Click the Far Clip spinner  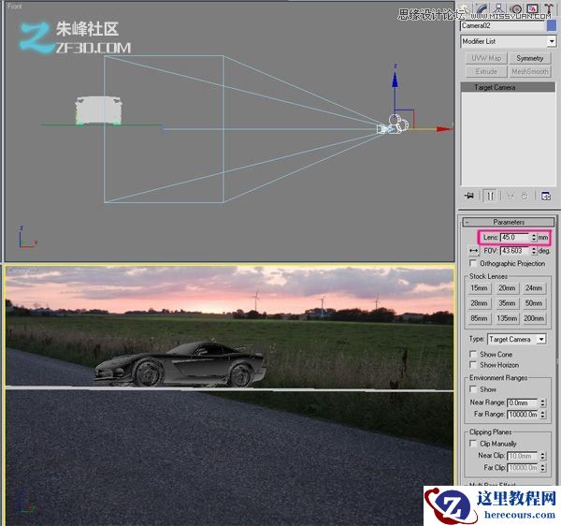point(542,468)
